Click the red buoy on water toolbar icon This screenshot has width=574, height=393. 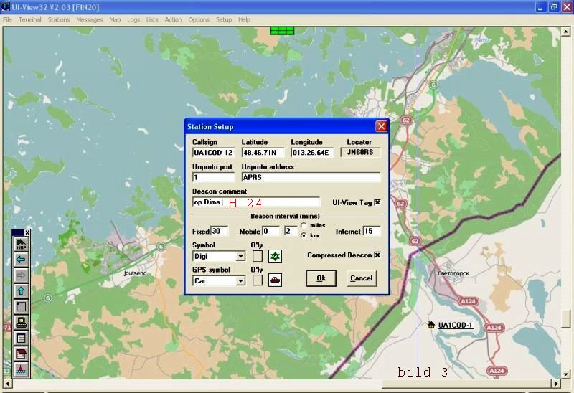pos(21,369)
